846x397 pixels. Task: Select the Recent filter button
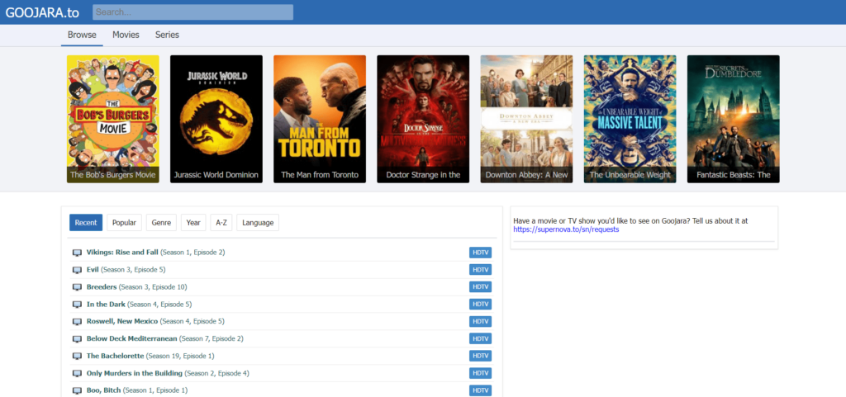click(x=86, y=223)
